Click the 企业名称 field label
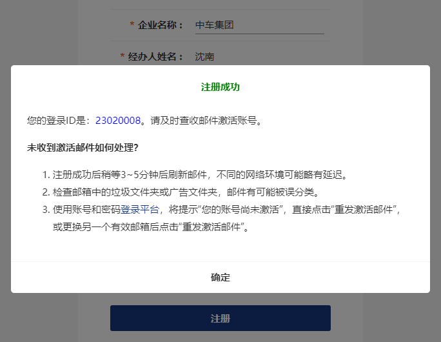Screen dimensions: 441x342 point(161,25)
